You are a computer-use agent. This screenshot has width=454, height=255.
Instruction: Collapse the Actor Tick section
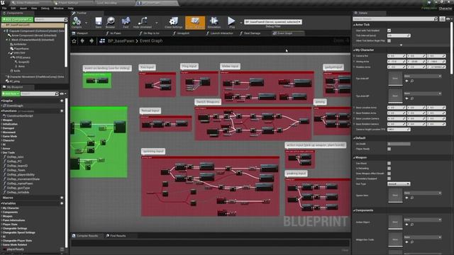pos(355,25)
